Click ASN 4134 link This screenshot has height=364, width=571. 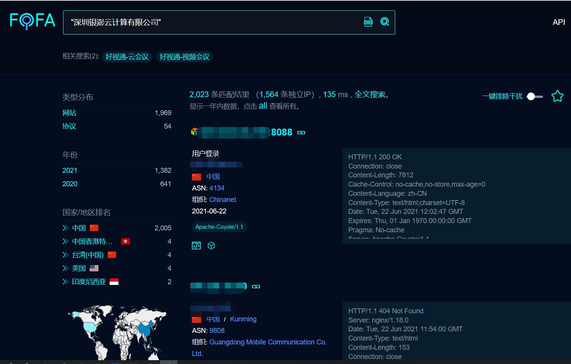[x=217, y=188]
